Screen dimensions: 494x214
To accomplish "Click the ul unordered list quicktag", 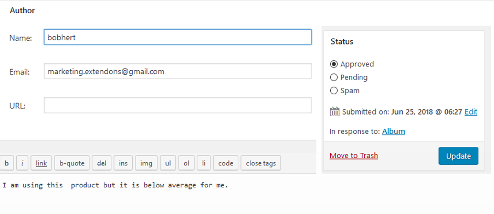I will click(168, 163).
